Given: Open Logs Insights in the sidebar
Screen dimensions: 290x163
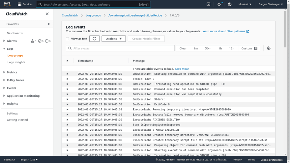Looking at the screenshot, I should tap(16, 62).
